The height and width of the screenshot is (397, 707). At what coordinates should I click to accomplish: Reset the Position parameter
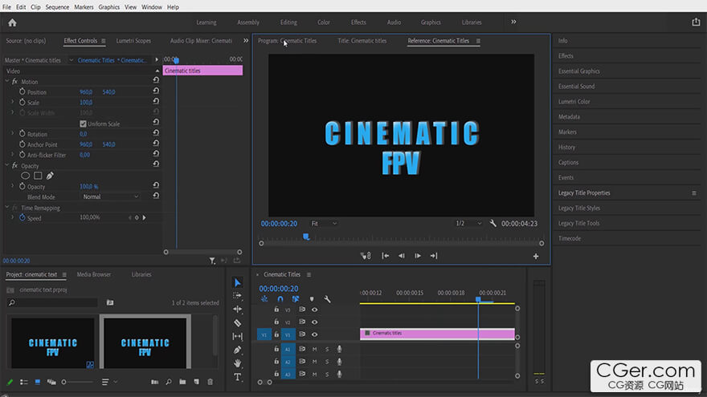pyautogui.click(x=156, y=91)
